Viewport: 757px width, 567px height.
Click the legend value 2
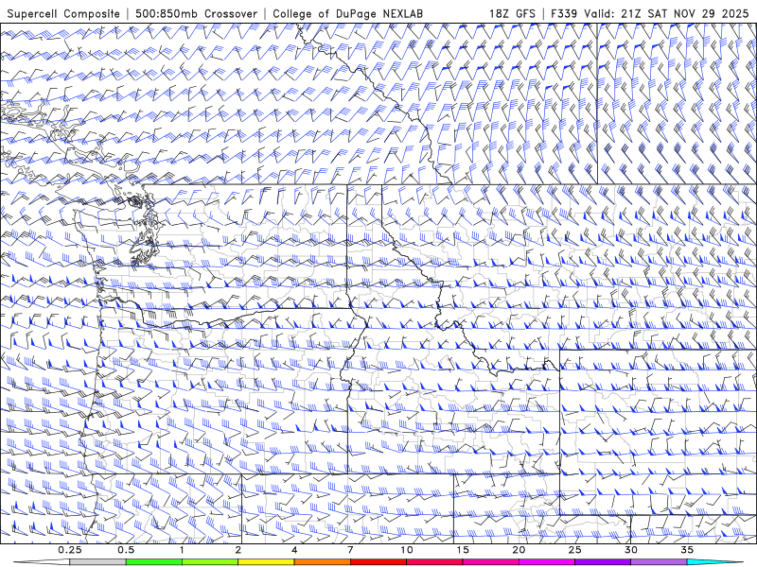tap(238, 550)
